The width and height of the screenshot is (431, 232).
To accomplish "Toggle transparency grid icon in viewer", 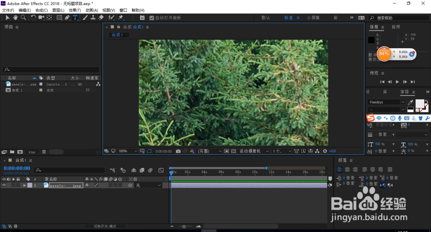I will pos(233,151).
